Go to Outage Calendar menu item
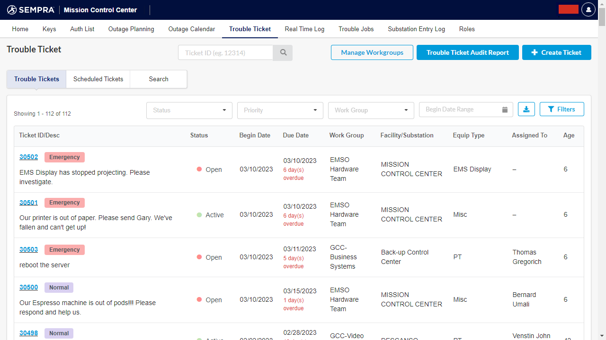 coord(191,29)
